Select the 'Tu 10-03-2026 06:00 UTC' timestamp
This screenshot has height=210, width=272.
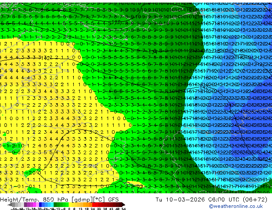click(x=196, y=200)
